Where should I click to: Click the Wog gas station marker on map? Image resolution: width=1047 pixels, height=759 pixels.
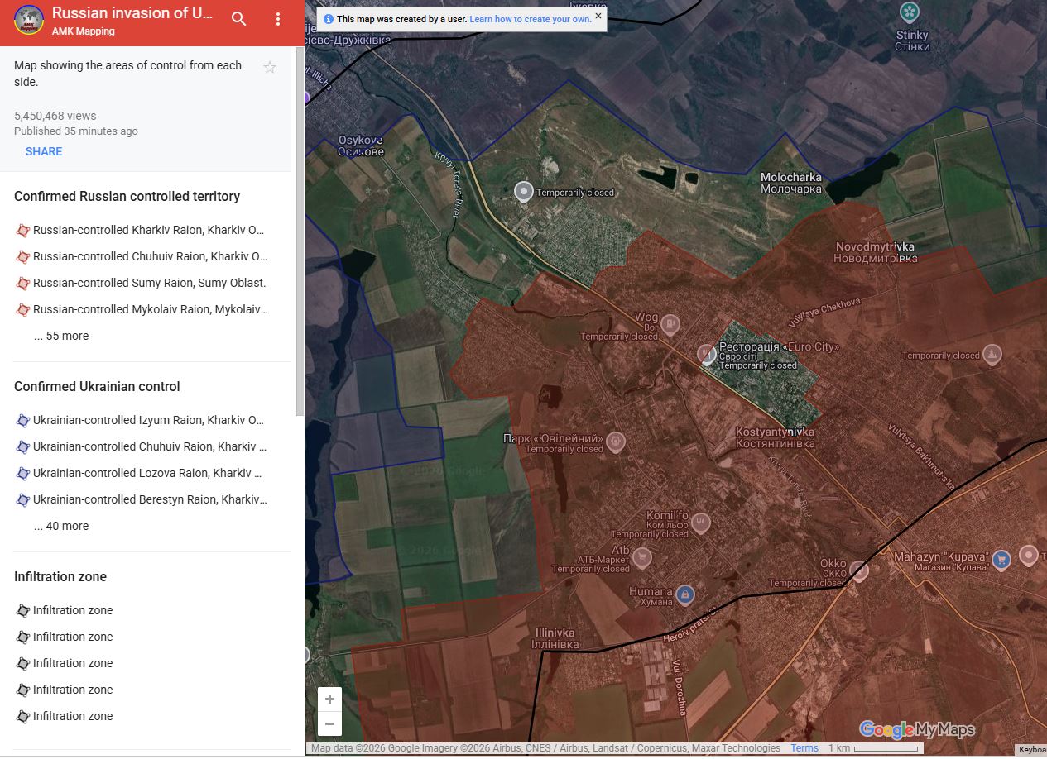[x=670, y=324]
